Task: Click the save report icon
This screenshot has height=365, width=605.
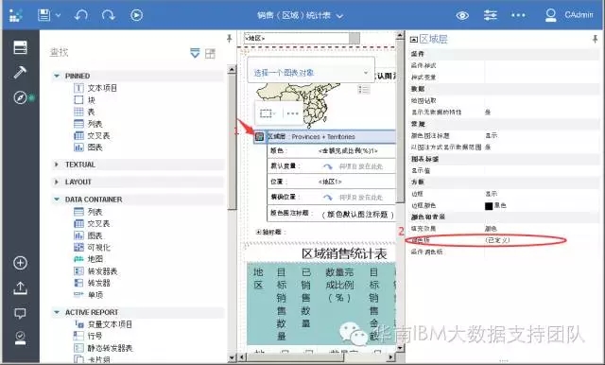Action: tap(43, 15)
